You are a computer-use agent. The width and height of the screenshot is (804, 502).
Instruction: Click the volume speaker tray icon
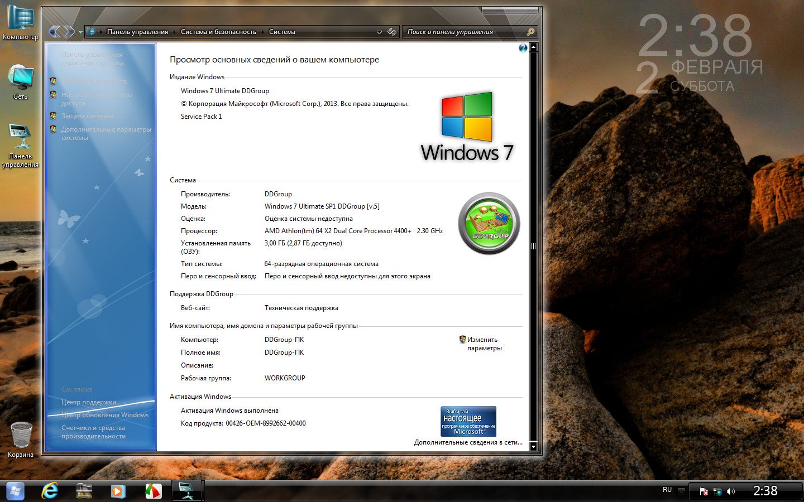(x=731, y=491)
